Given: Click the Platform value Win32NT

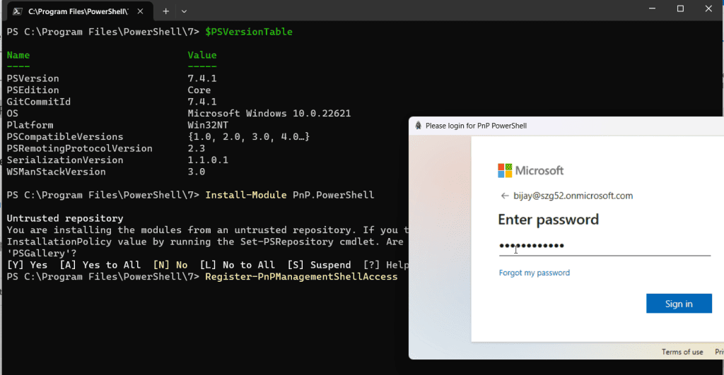Looking at the screenshot, I should point(208,125).
